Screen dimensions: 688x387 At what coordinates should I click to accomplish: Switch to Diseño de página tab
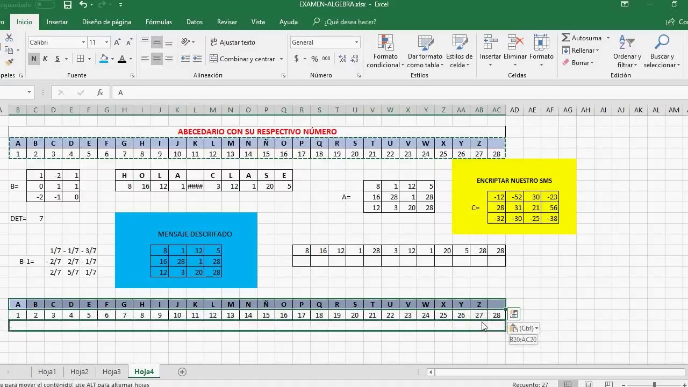pyautogui.click(x=106, y=22)
